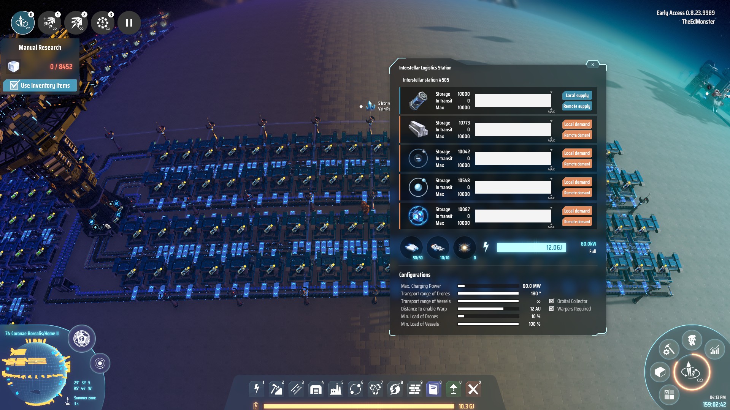730x410 pixels.
Task: Click the 0 / 8452 research progress
Action: pos(61,66)
